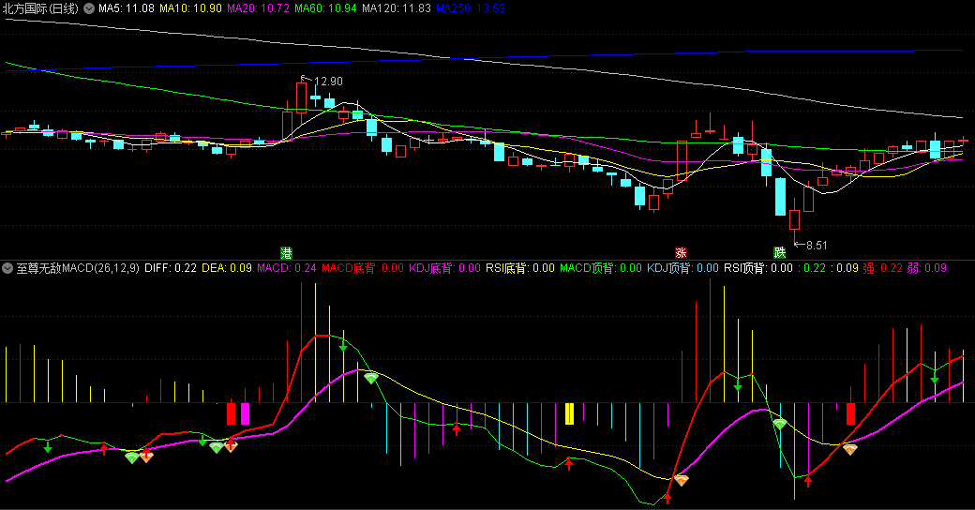Click the MACD: 0.24 value
The image size is (975, 510).
(287, 268)
